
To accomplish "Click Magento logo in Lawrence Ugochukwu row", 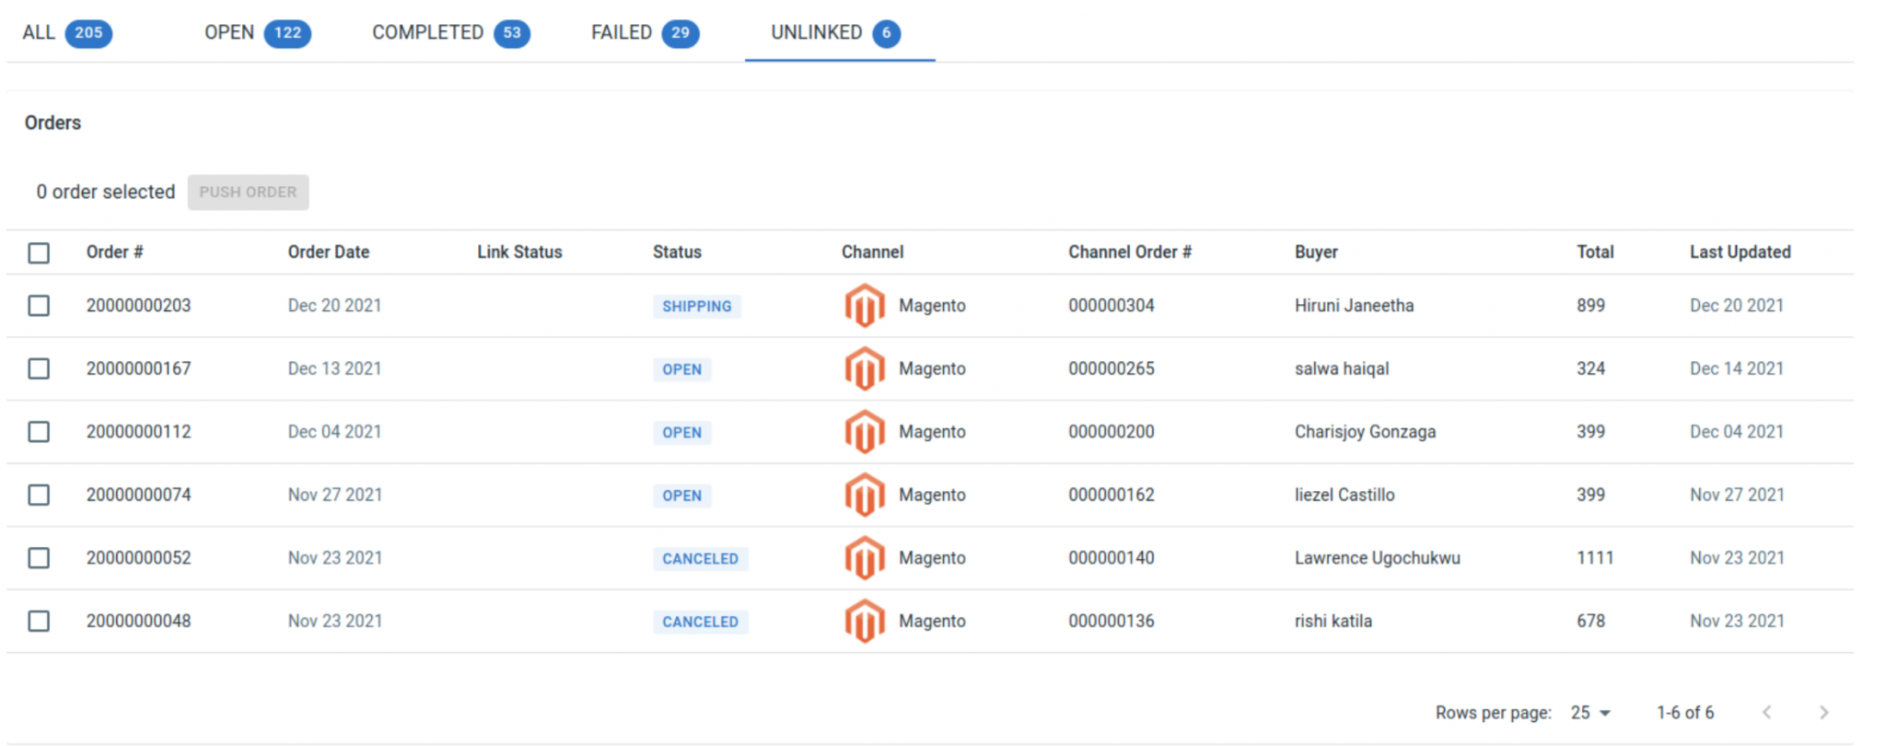I will coord(864,558).
